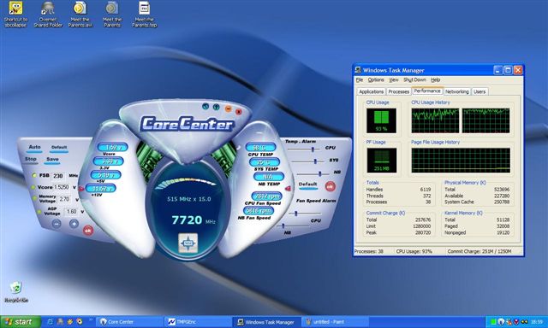Open Help menu in Task Manager
548x328 pixels.
[435, 79]
